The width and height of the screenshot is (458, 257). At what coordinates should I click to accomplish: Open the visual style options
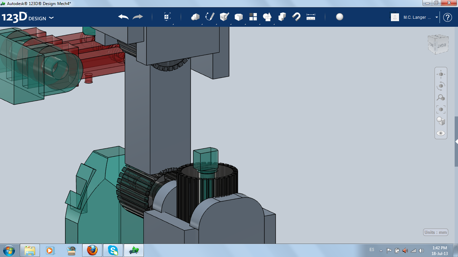click(x=441, y=121)
